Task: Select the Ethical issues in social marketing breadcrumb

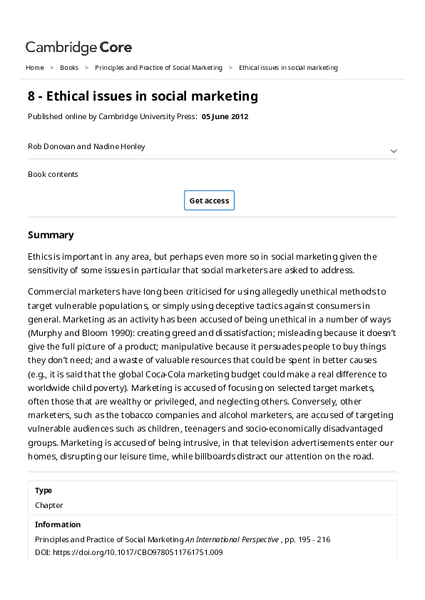Action: click(288, 67)
